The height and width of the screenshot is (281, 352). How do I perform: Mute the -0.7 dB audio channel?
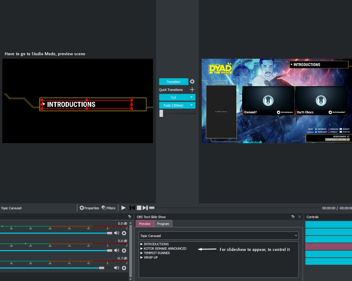(x=117, y=268)
